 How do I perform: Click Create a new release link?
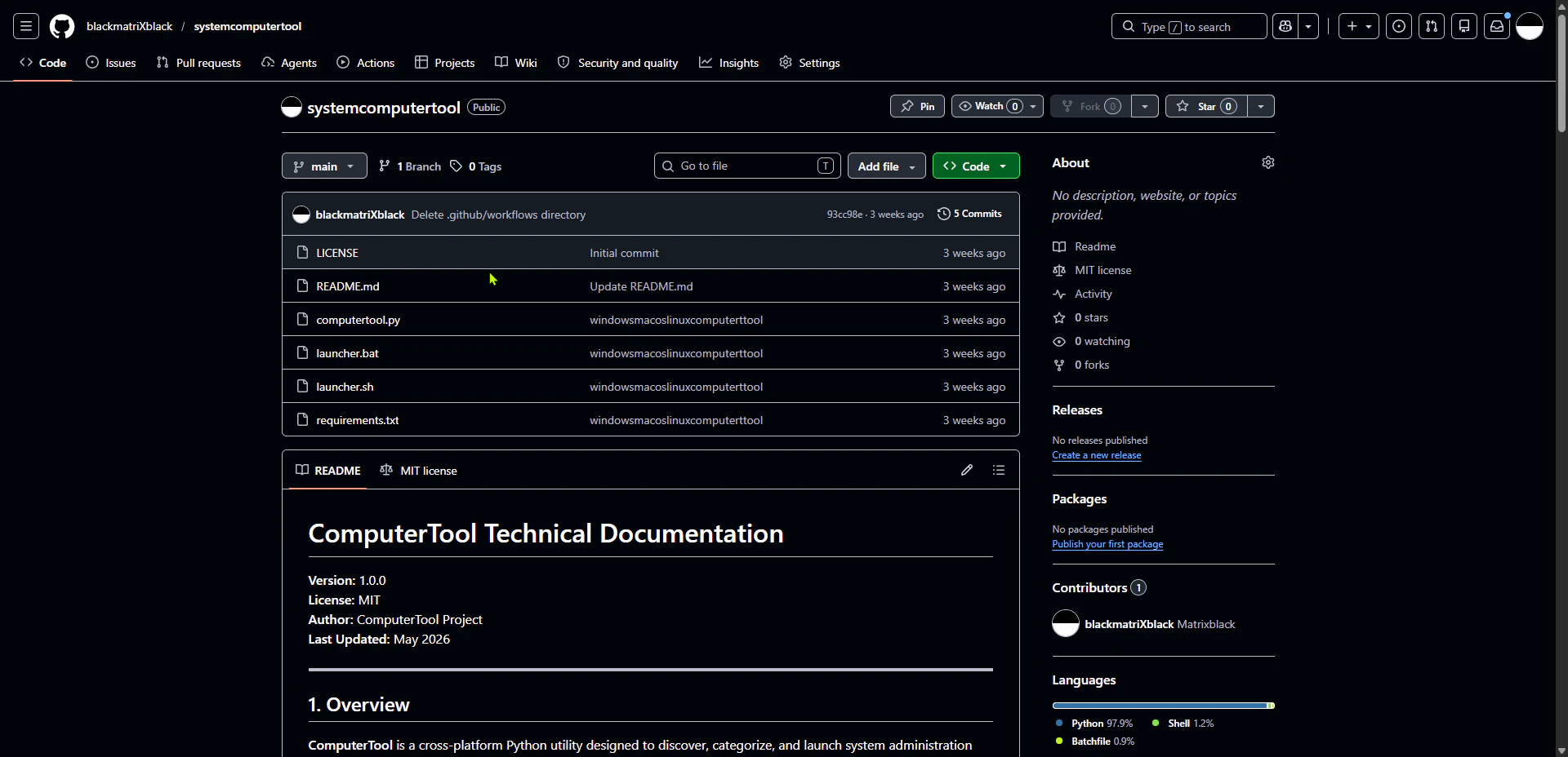[x=1097, y=455]
